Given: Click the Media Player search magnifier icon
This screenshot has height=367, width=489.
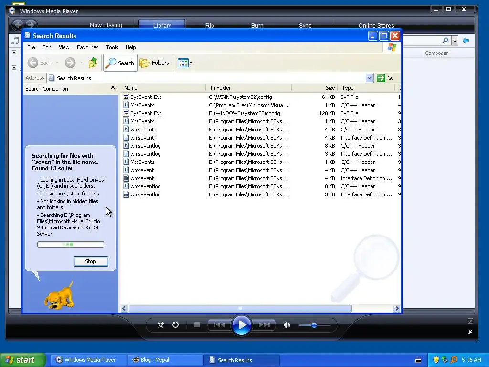Looking at the screenshot, I should tap(446, 41).
